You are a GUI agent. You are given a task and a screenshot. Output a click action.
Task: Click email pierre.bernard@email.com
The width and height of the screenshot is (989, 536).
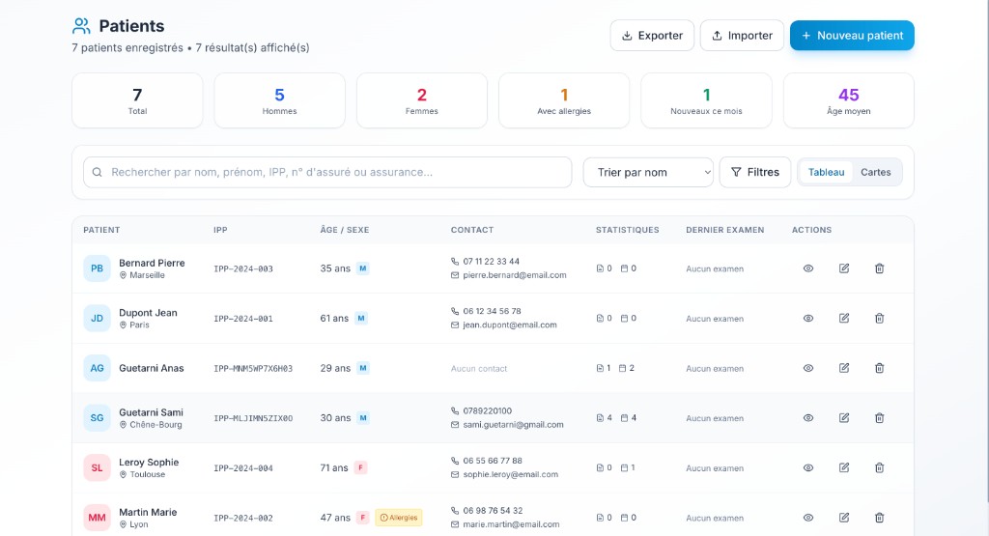515,275
